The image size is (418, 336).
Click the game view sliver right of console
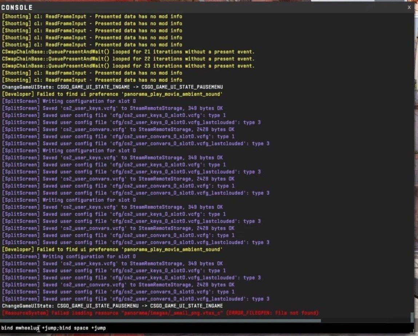coord(416,164)
